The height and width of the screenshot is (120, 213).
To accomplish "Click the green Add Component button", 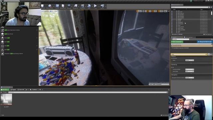I will (x=177, y=42).
